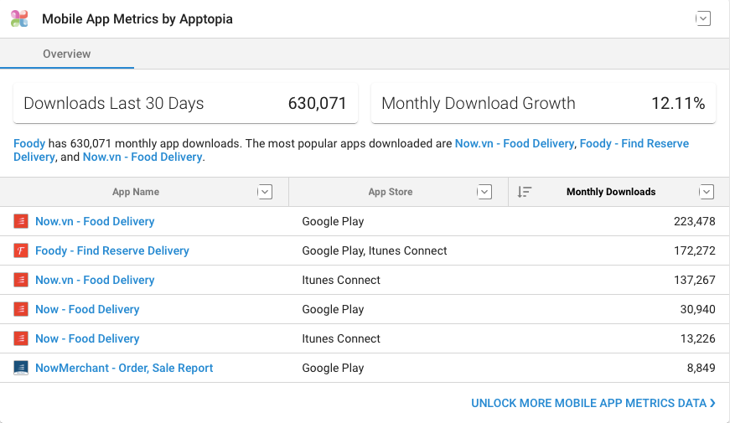The height and width of the screenshot is (423, 730).
Task: Click the Foody F app icon
Action: pos(20,250)
